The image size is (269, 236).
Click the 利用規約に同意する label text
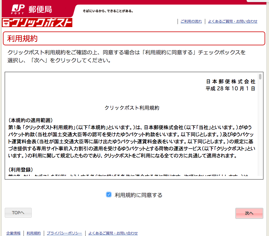[x=138, y=195]
